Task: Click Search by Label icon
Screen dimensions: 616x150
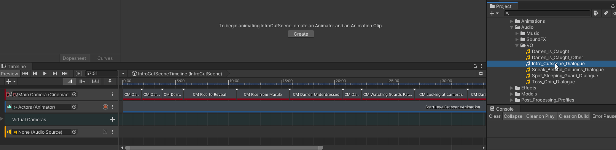Action: pyautogui.click(x=606, y=13)
